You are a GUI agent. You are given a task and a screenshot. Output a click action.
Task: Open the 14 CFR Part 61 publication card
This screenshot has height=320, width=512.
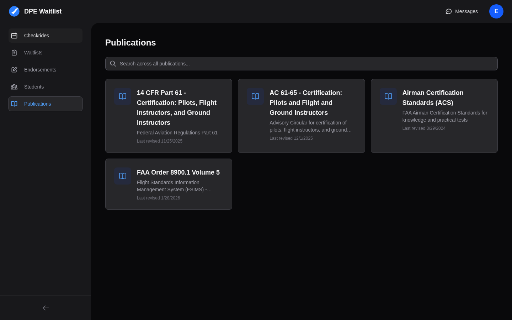pyautogui.click(x=169, y=116)
